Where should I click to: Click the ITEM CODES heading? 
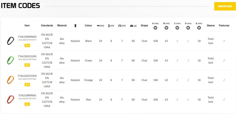coord(20,6)
